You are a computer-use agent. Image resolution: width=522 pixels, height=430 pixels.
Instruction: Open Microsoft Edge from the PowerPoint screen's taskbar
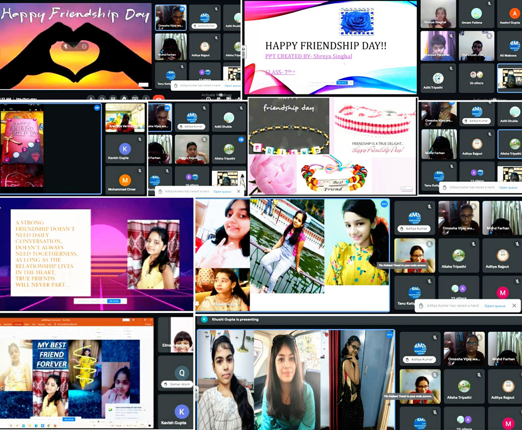coord(36,425)
